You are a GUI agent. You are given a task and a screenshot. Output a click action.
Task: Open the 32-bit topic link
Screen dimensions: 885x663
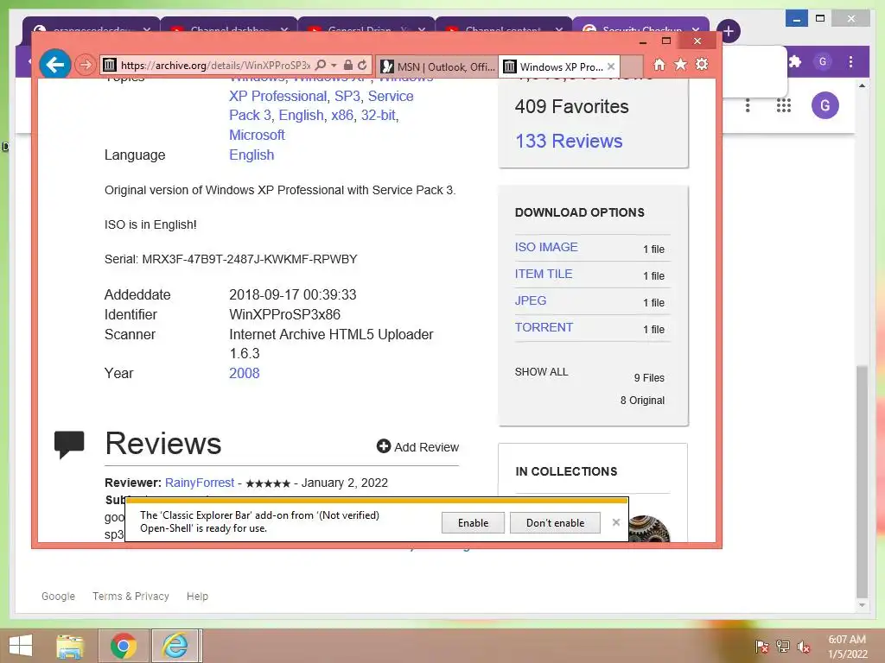(379, 116)
